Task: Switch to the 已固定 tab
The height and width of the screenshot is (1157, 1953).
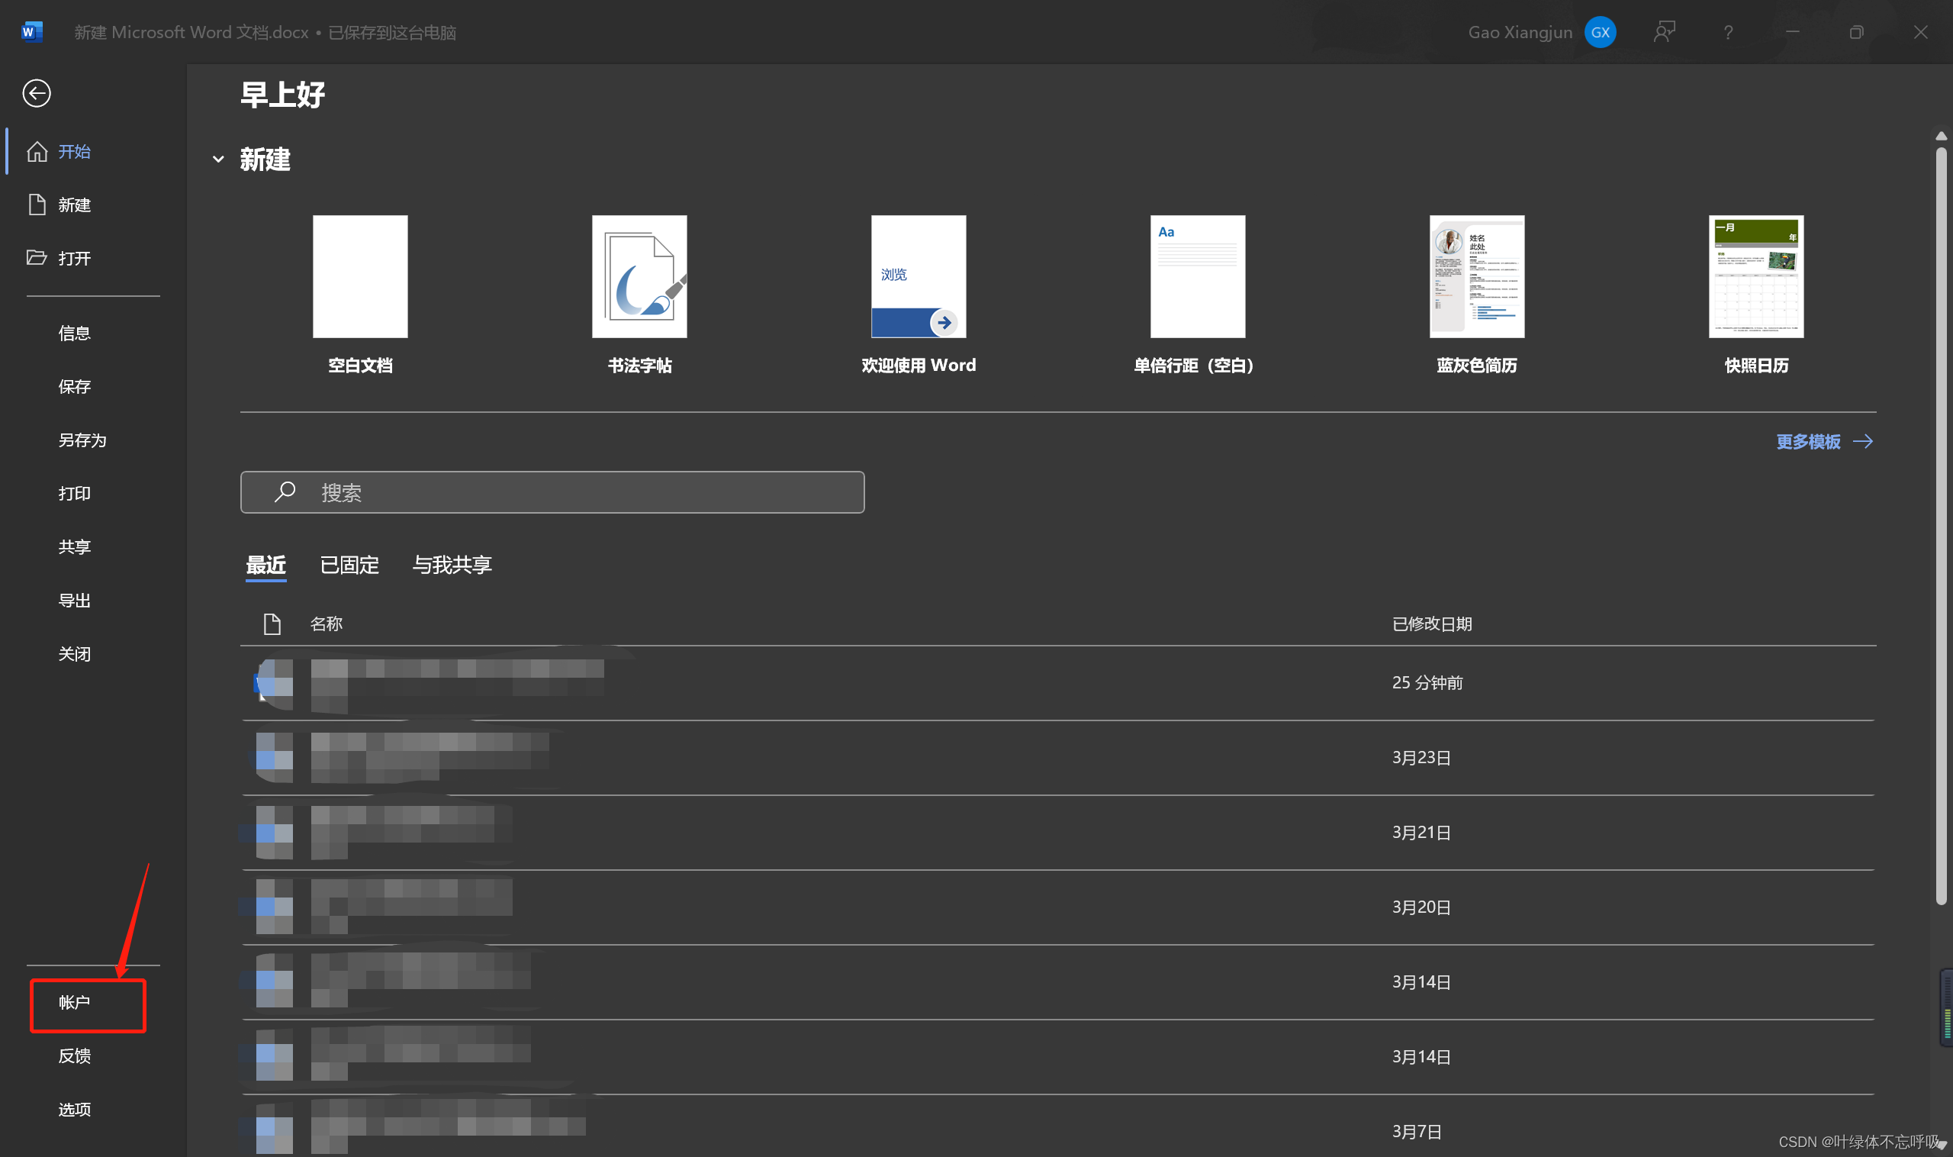Action: [349, 565]
